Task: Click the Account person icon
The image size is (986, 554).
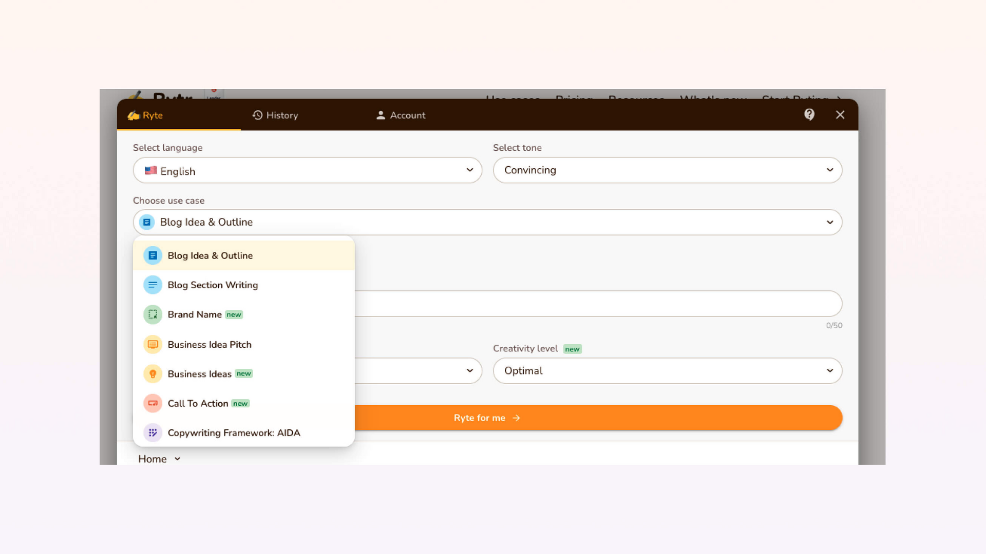Action: click(x=381, y=115)
